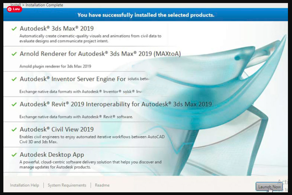Select the Arnold Renderer (MAXtoA) product title
292x195 pixels.
(100, 54)
